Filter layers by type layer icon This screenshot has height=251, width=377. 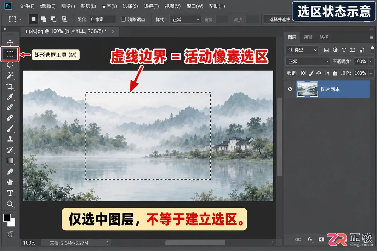point(344,50)
